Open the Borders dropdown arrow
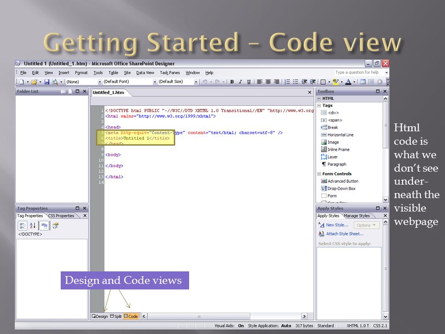This screenshot has width=445, height=334. tap(329, 82)
